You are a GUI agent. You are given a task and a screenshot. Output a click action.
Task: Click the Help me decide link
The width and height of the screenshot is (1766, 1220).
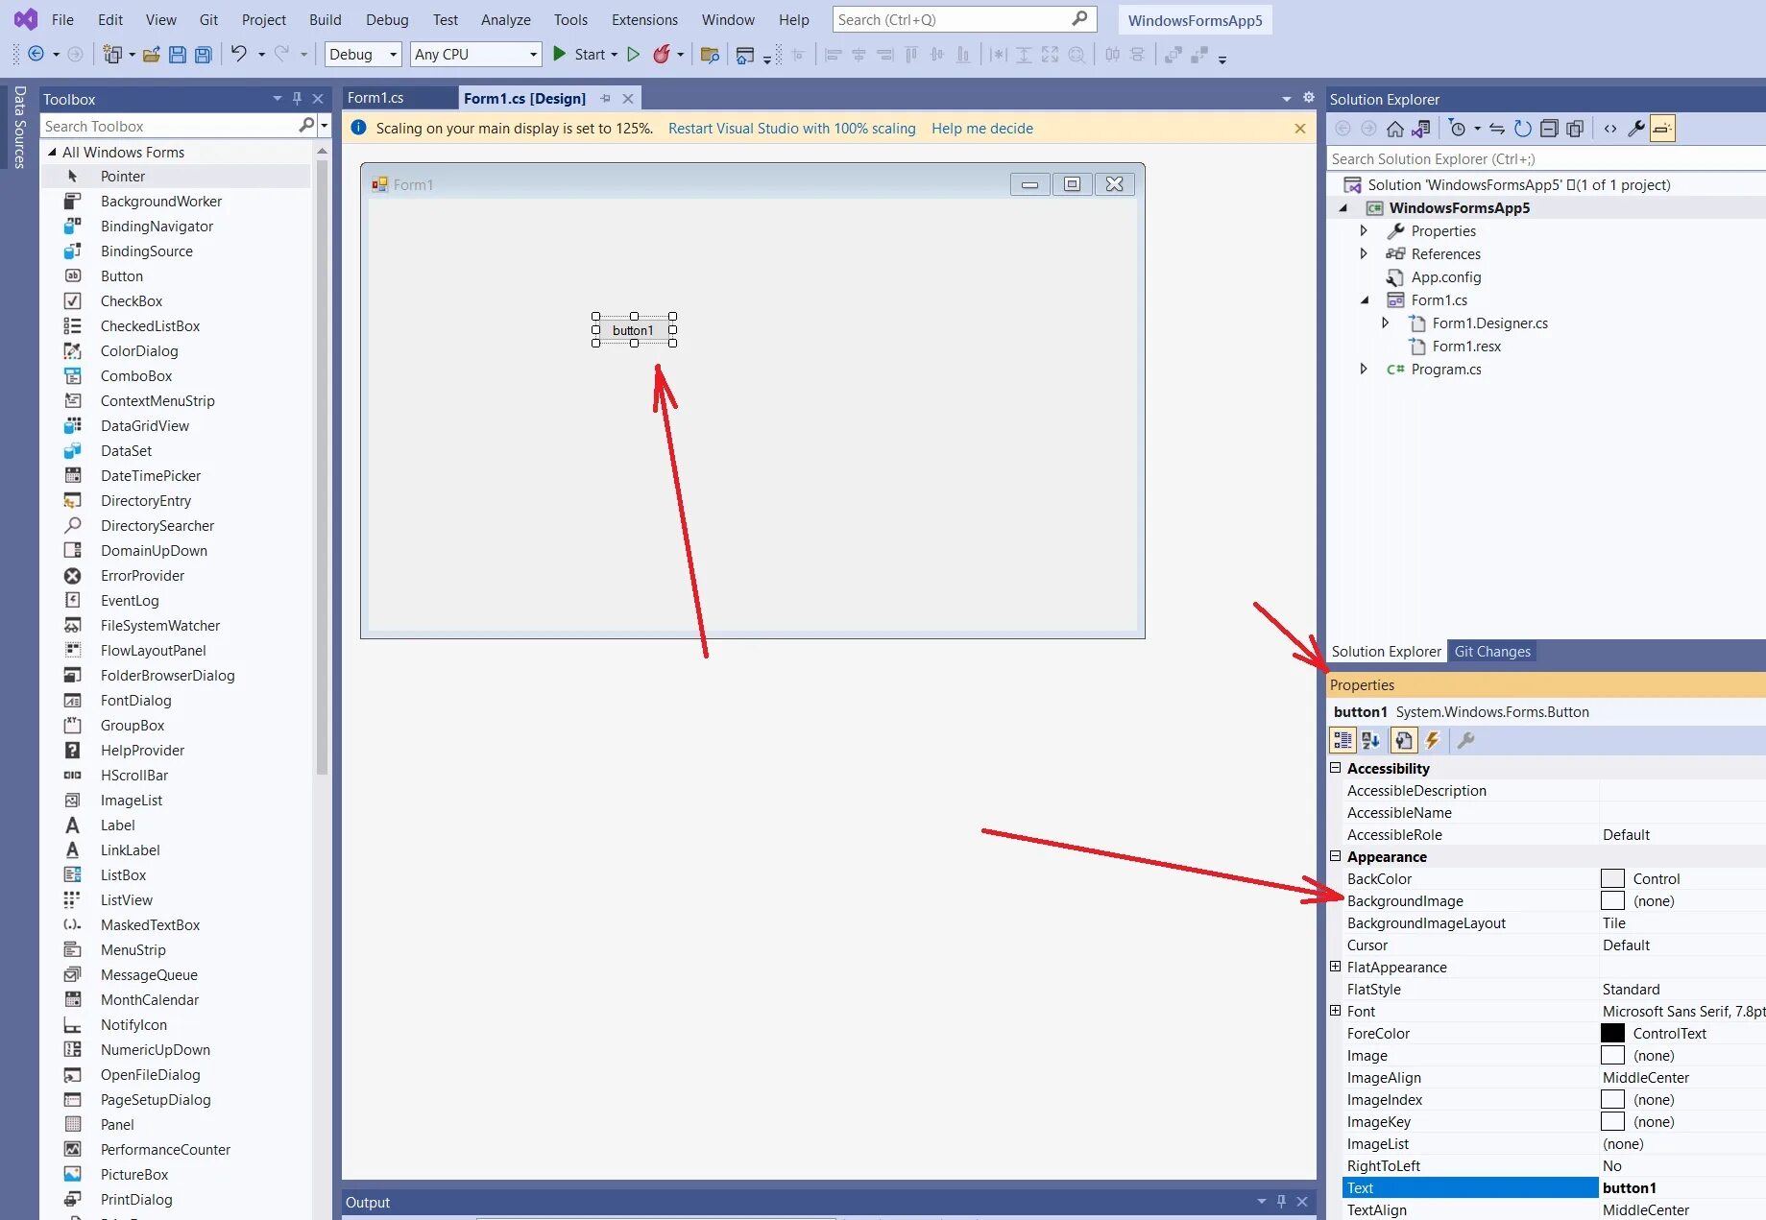tap(982, 129)
